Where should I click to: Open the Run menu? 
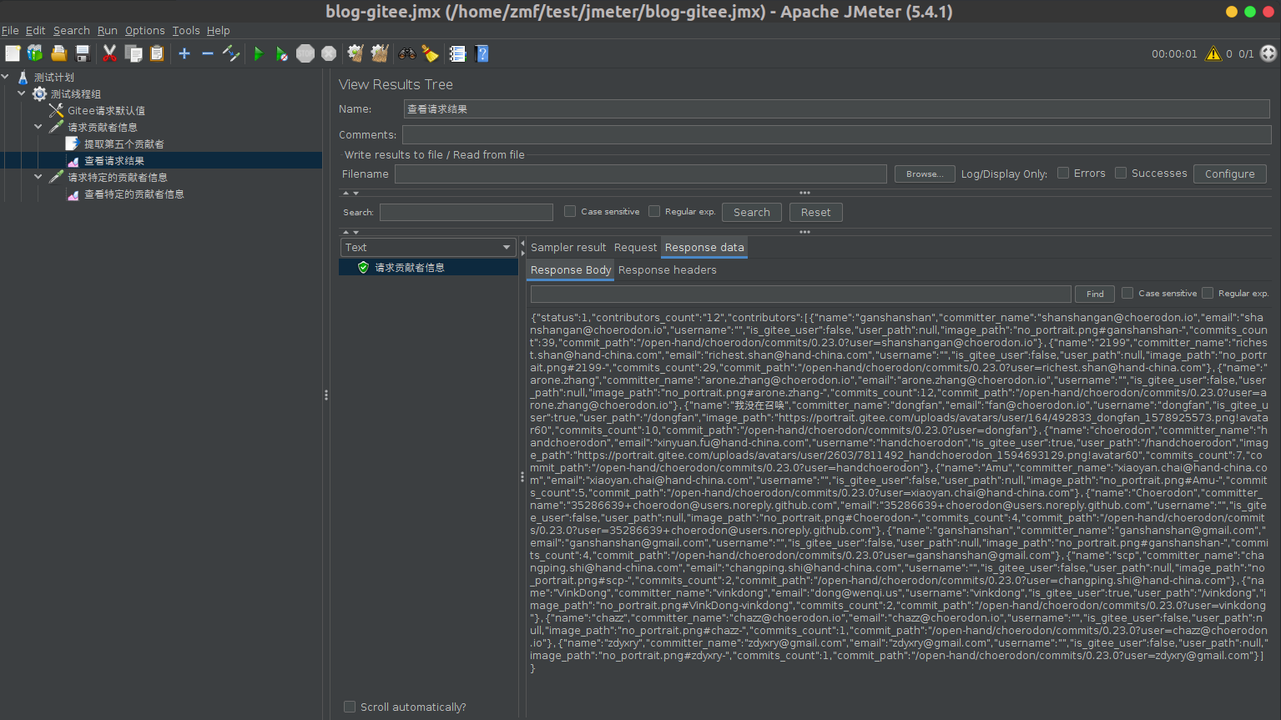click(x=108, y=30)
